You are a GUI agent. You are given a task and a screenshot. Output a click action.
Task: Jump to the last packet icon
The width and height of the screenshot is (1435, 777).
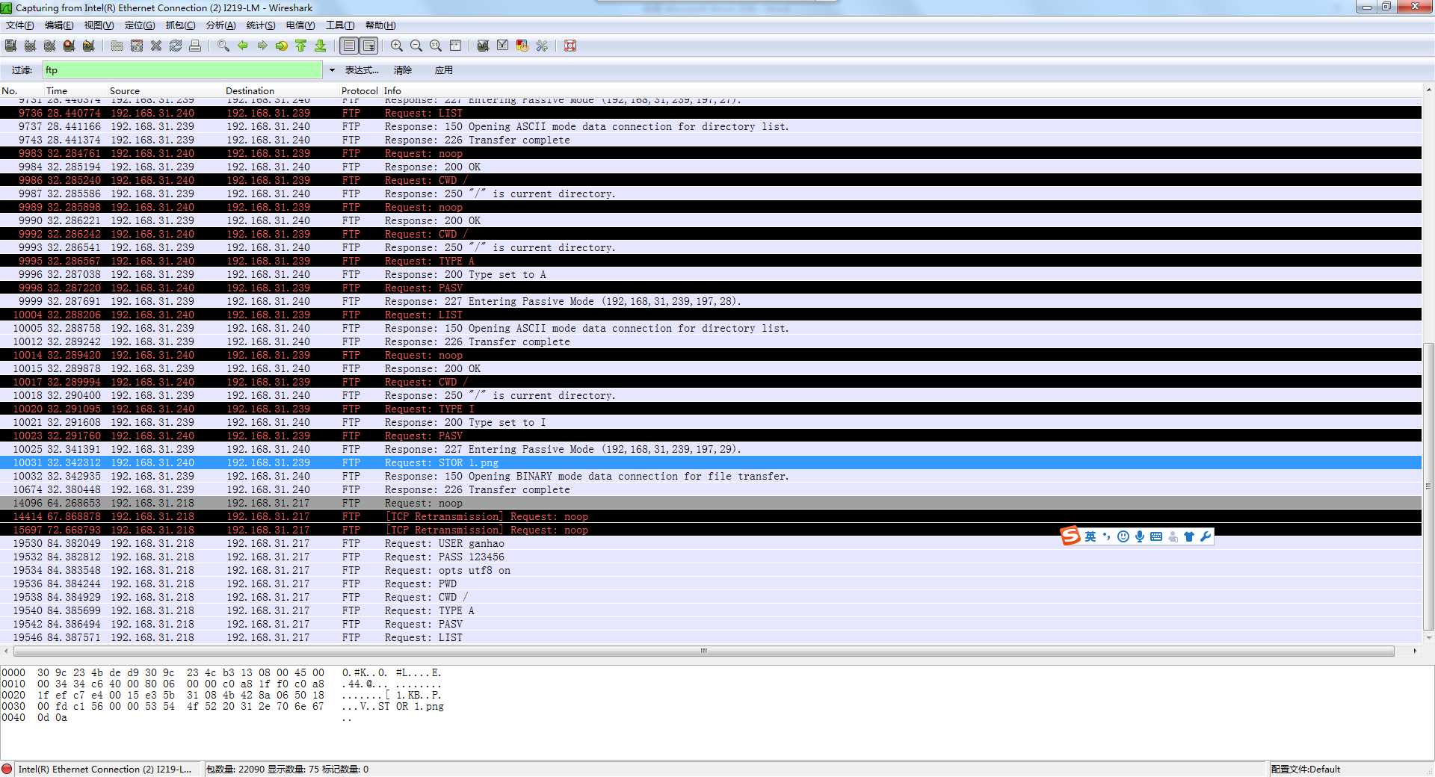point(321,46)
